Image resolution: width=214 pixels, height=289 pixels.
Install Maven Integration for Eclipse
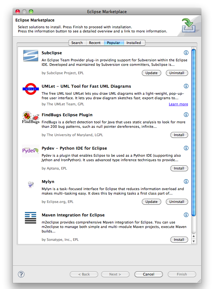point(179,240)
